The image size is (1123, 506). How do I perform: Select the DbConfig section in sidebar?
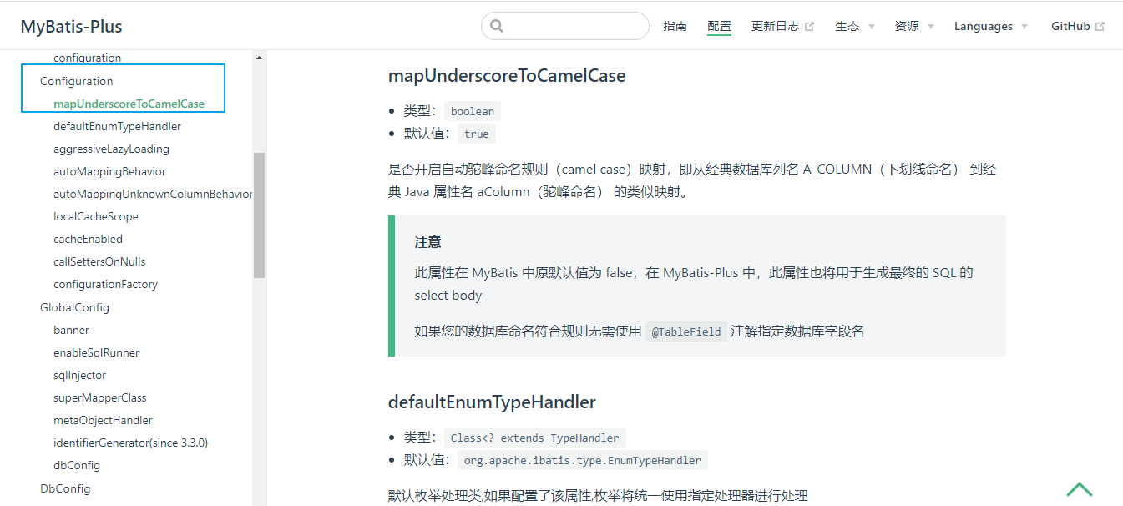coord(65,488)
